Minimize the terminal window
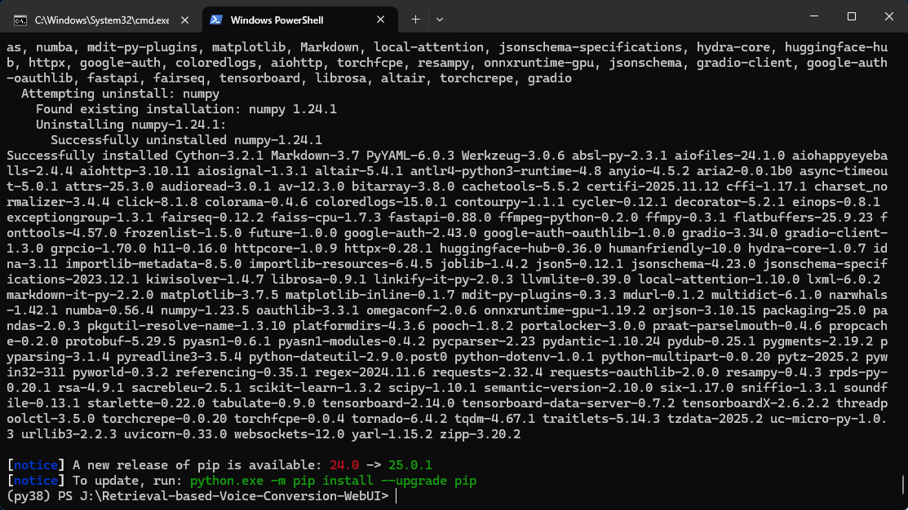This screenshot has width=908, height=510. [814, 16]
